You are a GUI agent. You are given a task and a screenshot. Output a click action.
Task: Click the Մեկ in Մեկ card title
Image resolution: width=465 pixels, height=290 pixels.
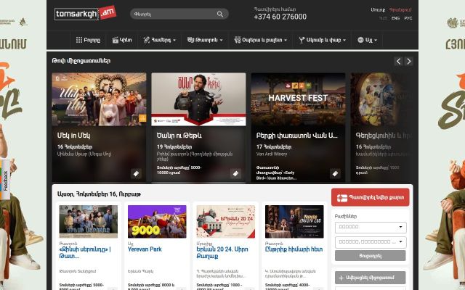click(74, 136)
